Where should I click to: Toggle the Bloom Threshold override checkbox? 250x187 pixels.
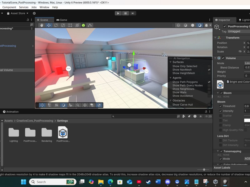tap(221, 106)
